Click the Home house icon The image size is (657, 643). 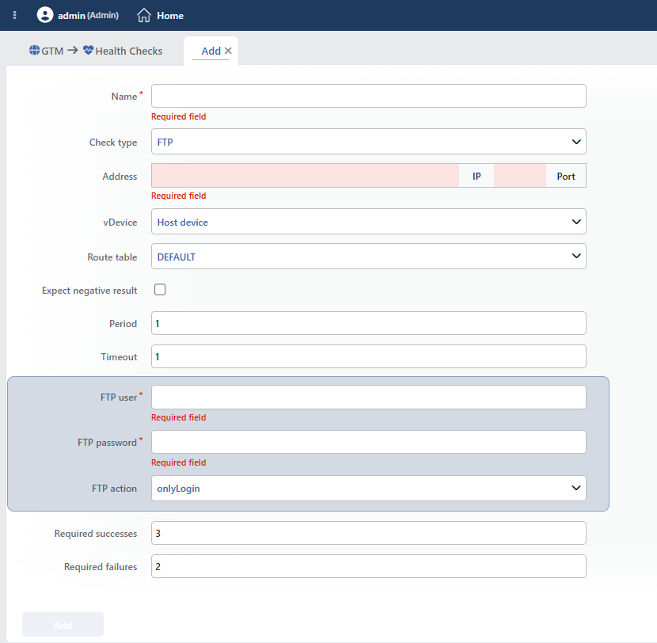coord(144,16)
